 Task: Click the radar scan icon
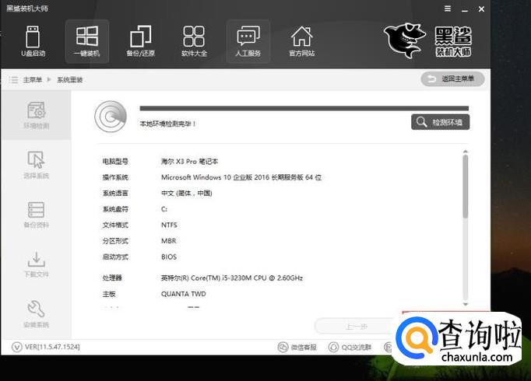click(x=111, y=117)
